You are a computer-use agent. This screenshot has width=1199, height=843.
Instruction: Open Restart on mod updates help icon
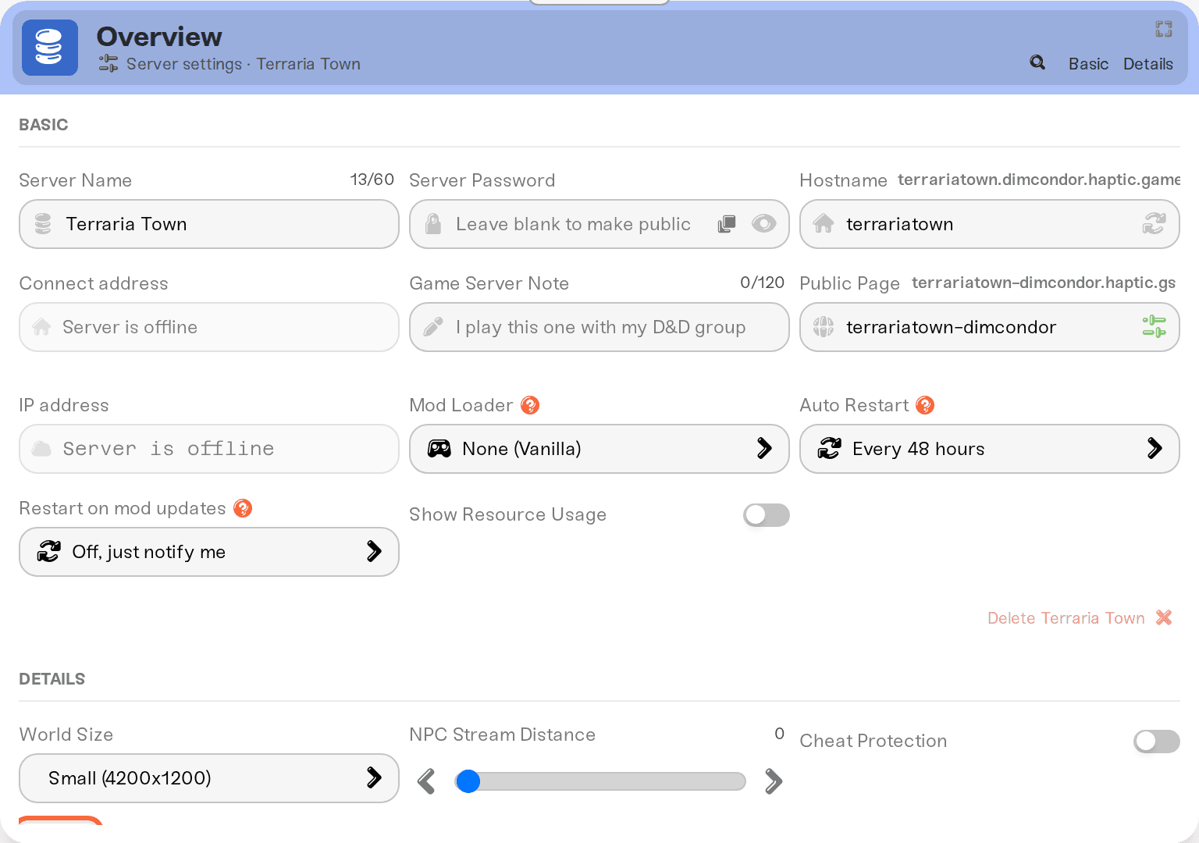[x=243, y=508]
